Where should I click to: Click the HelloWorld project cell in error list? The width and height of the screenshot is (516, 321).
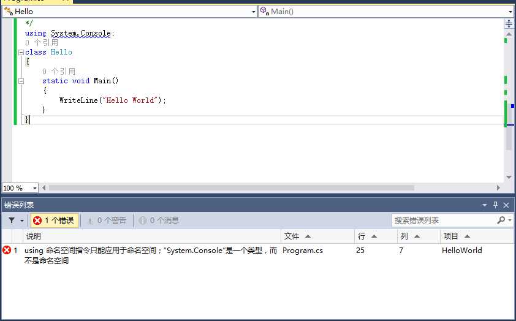click(461, 251)
